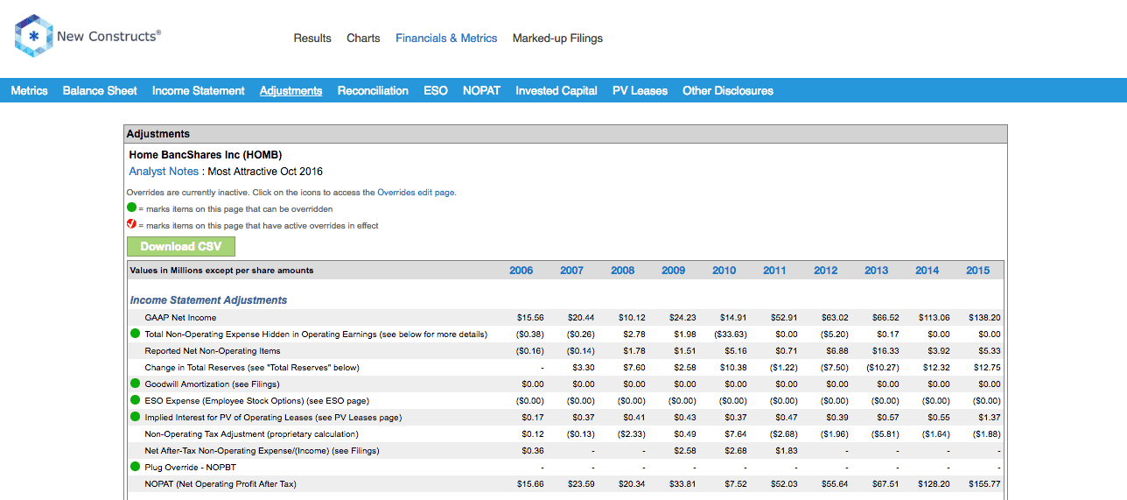The height and width of the screenshot is (500, 1127).
Task: Click the $138.20 GAAP Net Income value
Action: coord(984,317)
